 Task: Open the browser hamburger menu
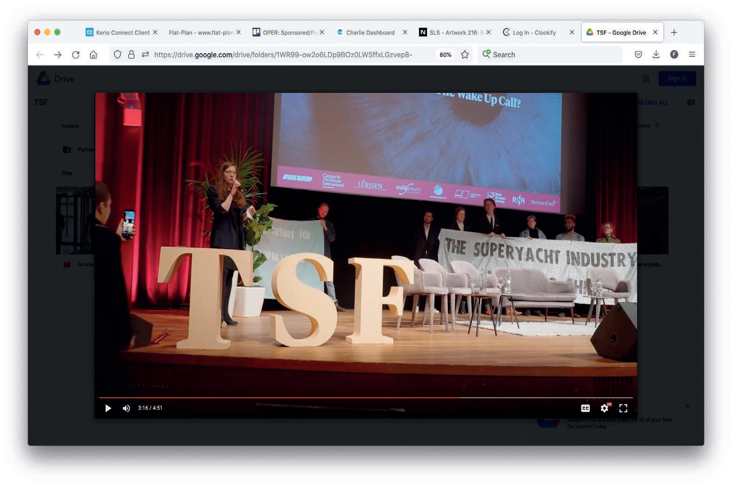click(x=692, y=54)
